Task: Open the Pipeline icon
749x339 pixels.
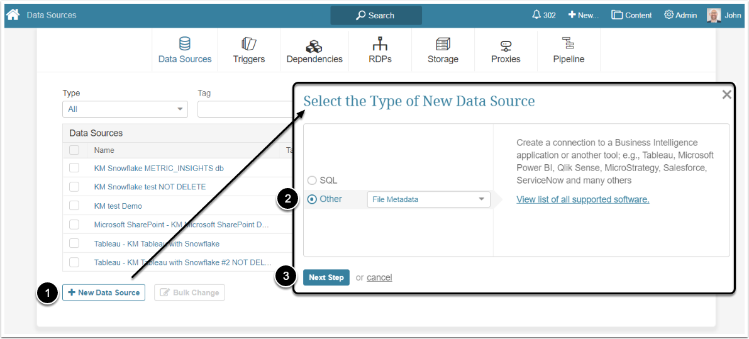Action: pos(569,44)
